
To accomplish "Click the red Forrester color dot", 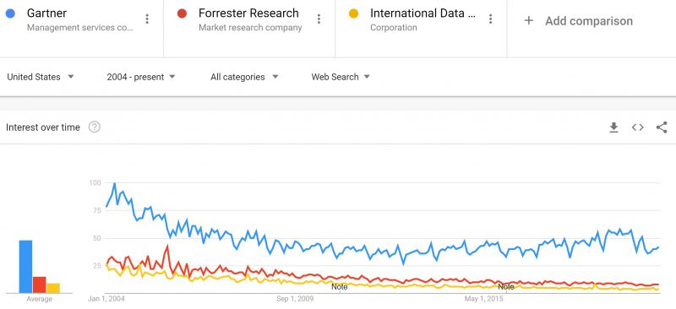I will (182, 14).
